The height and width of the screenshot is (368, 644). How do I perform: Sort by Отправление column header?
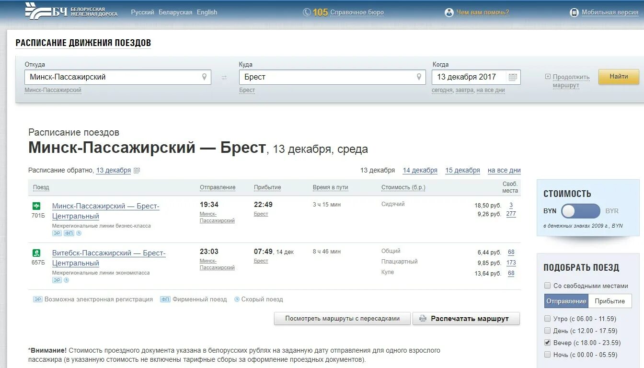(218, 187)
